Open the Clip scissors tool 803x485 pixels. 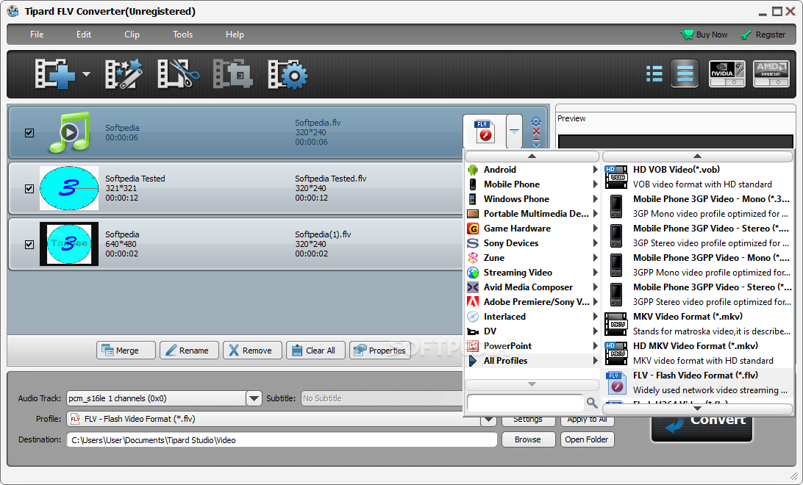coord(178,74)
